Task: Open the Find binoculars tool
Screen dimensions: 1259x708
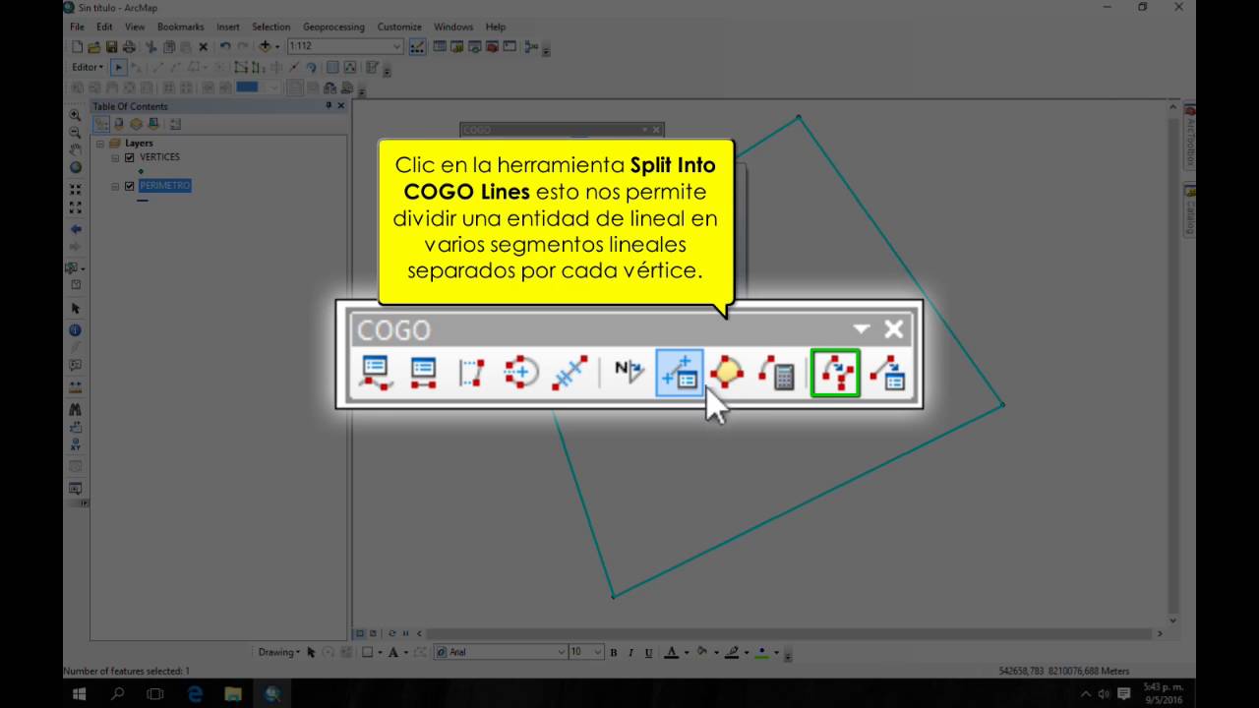Action: (76, 408)
